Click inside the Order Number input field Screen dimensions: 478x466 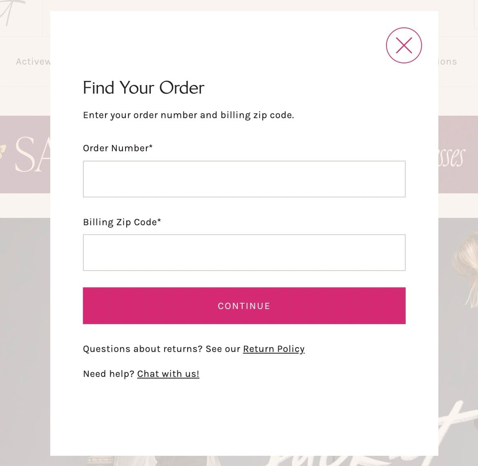(x=244, y=179)
